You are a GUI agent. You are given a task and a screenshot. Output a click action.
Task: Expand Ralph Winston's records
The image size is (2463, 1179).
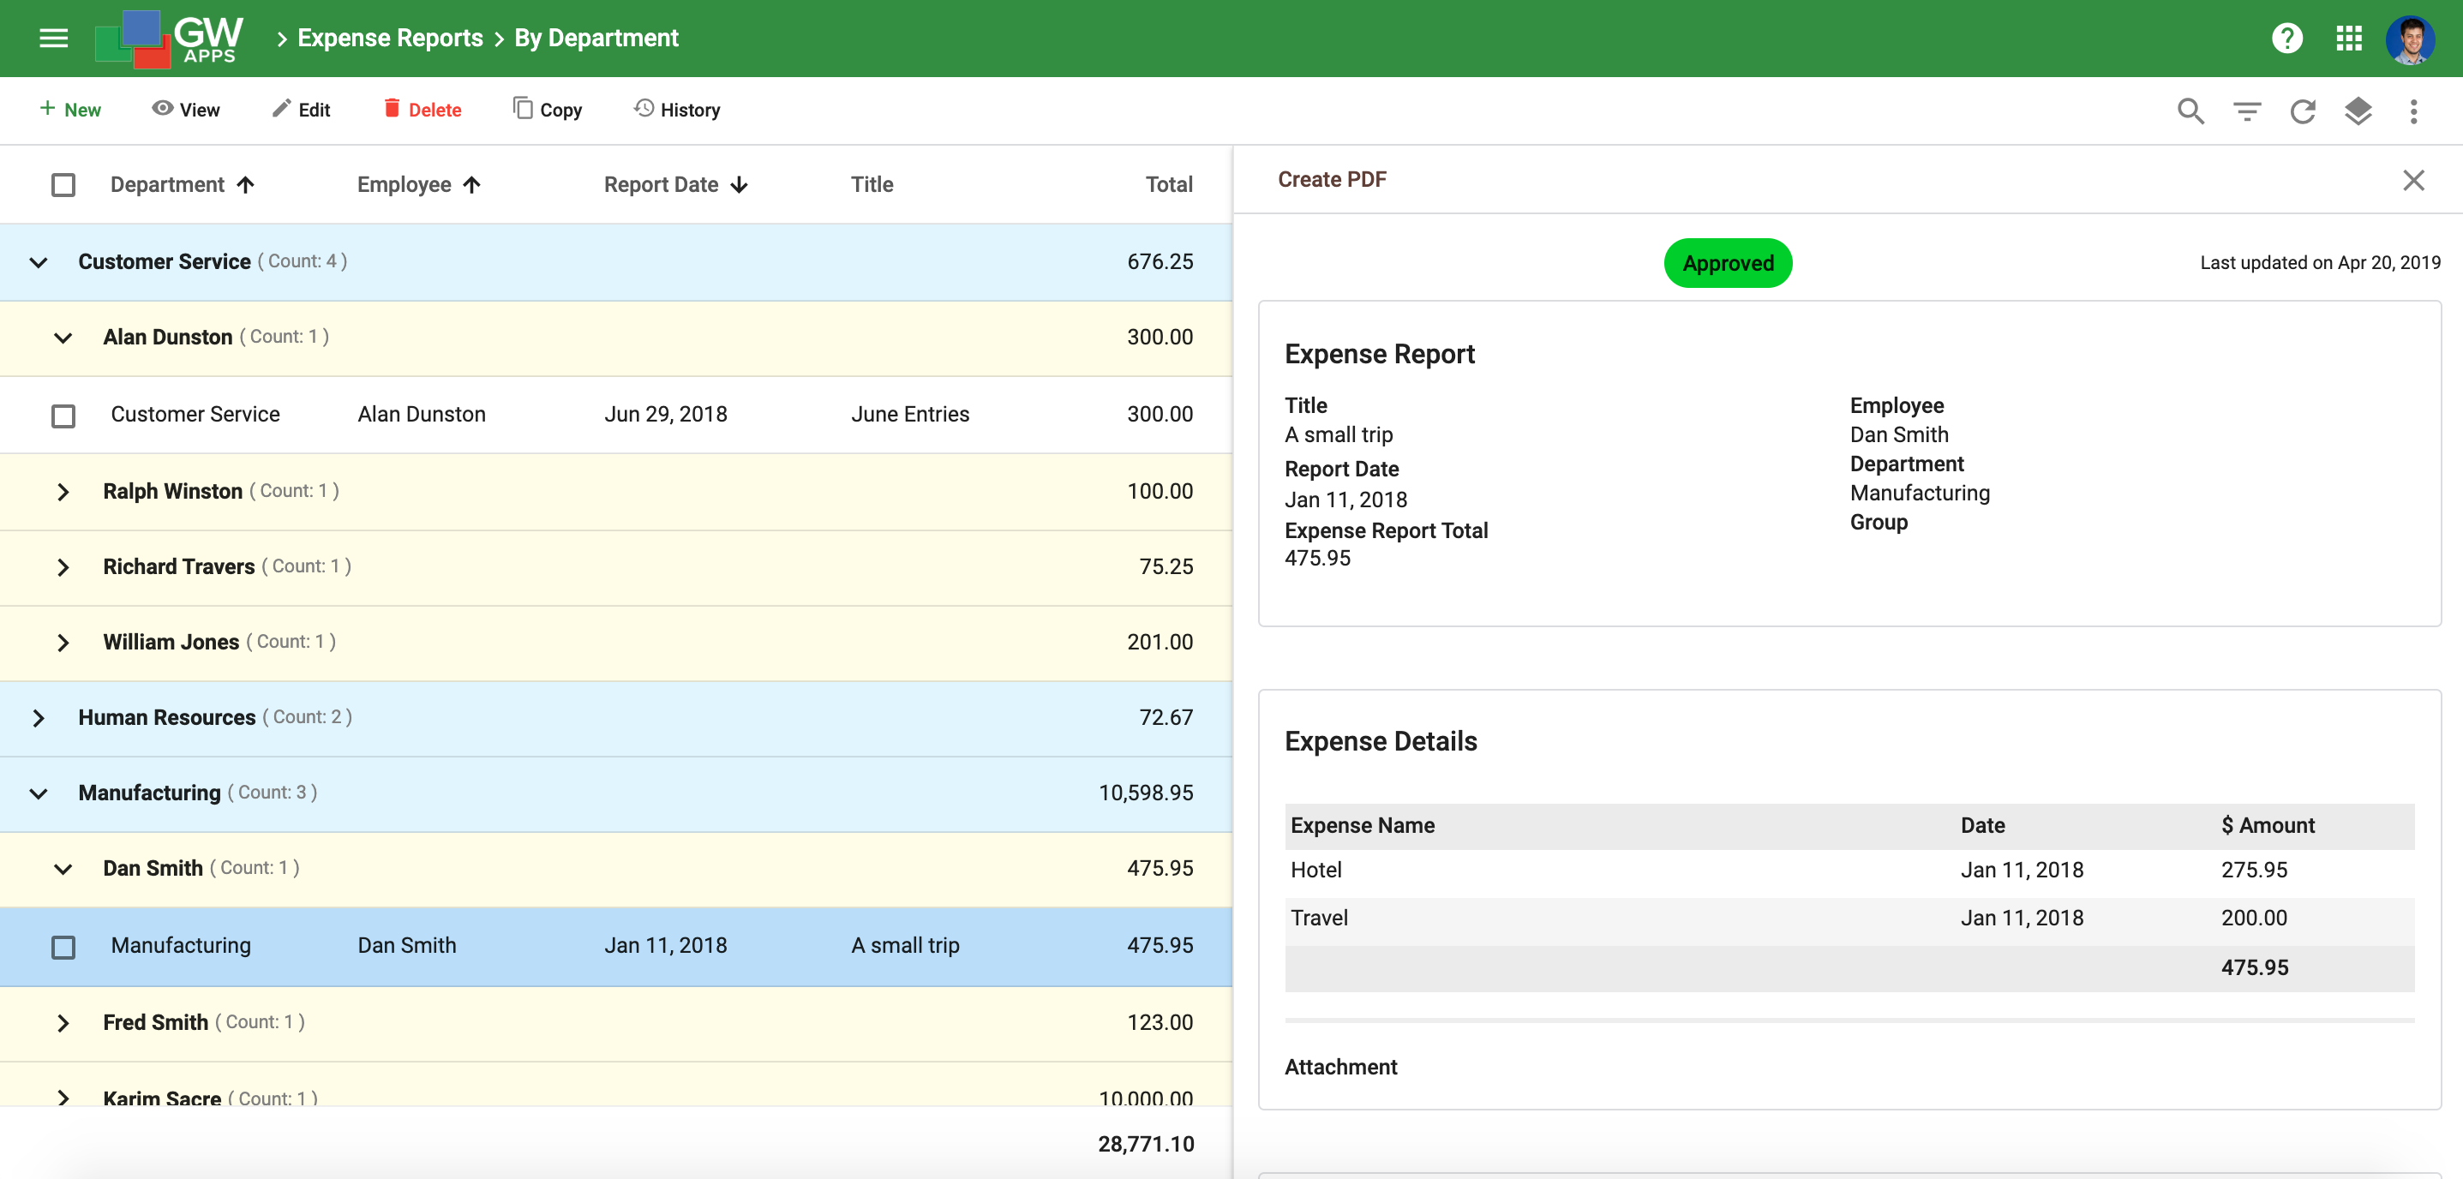(x=63, y=492)
